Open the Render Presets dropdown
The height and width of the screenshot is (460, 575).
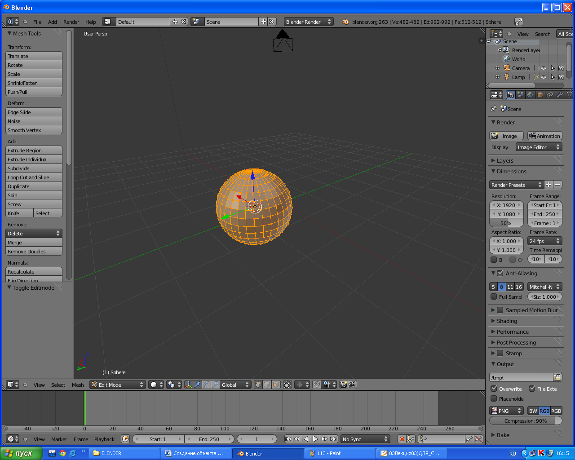516,185
